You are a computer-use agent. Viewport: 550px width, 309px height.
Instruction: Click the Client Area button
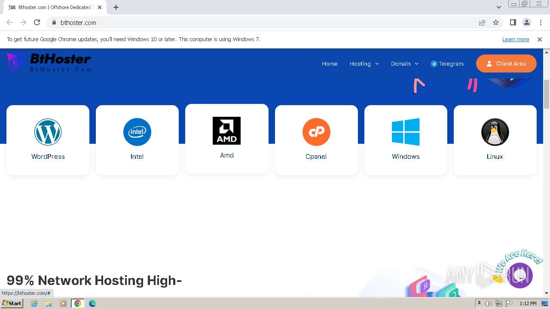(x=506, y=64)
